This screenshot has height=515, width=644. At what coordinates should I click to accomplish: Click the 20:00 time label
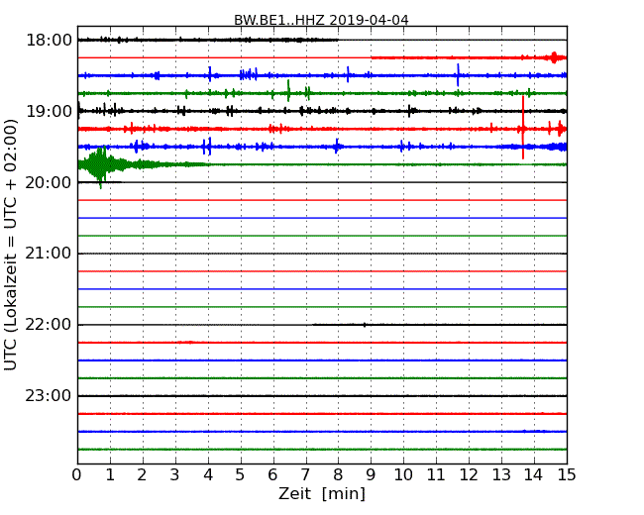click(49, 182)
